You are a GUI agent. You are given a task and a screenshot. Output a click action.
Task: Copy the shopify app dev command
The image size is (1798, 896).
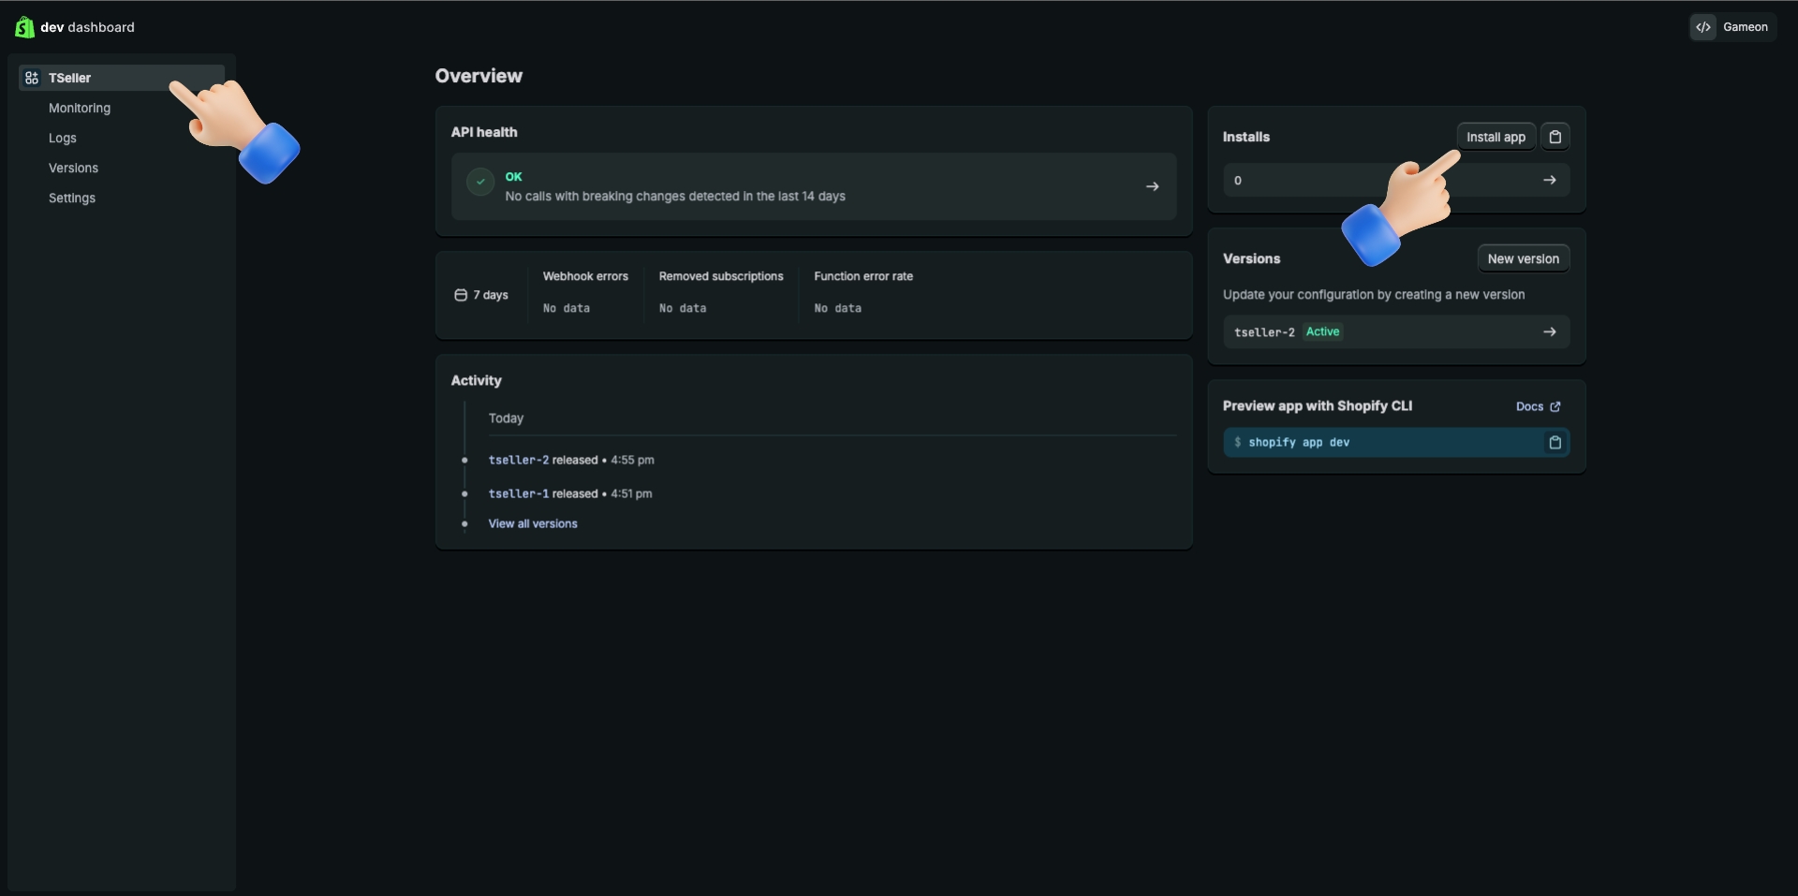tap(1555, 442)
